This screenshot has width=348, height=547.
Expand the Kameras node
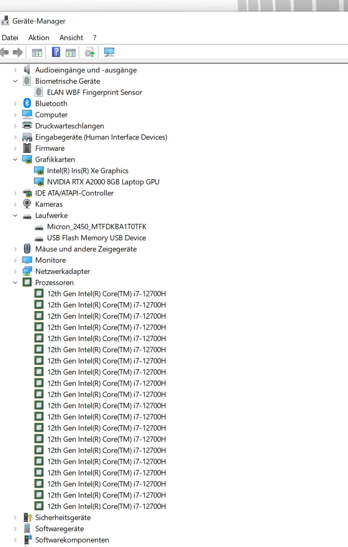pos(15,204)
